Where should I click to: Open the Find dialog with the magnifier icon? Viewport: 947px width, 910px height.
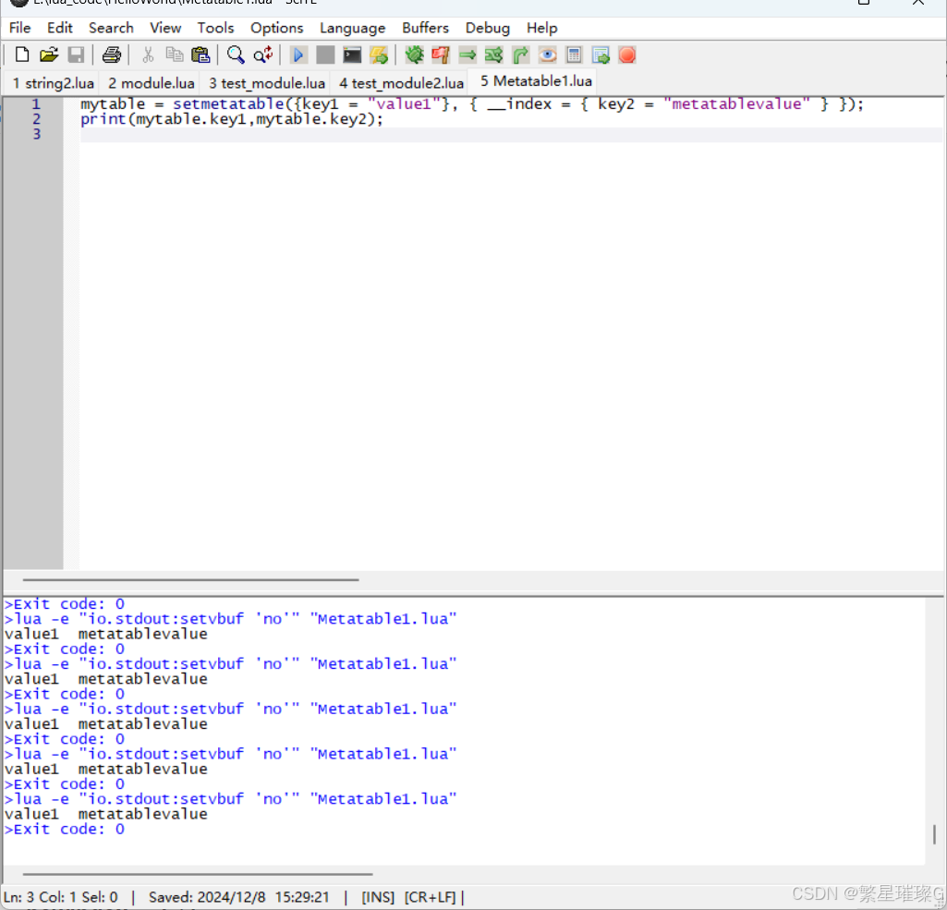236,55
